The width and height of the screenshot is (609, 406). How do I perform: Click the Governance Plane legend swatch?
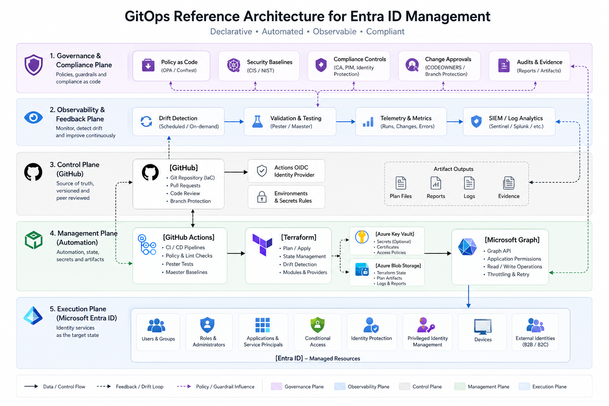pos(276,387)
